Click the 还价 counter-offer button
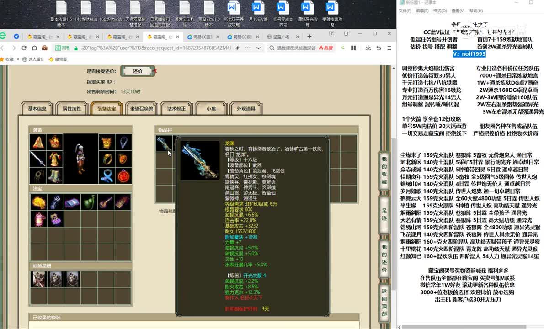 (138, 71)
